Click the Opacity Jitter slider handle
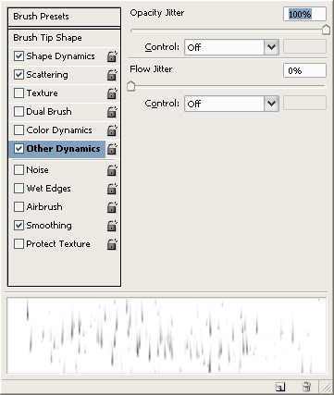This screenshot has height=395, width=334. (x=326, y=31)
